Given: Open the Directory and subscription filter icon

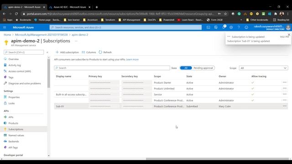Looking at the screenshot, I should pos(216,27).
